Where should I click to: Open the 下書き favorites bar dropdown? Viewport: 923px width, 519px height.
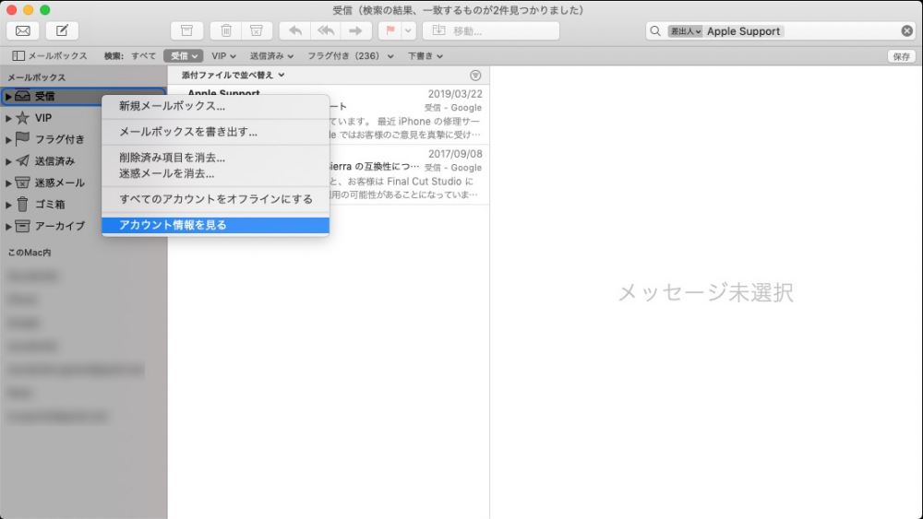(425, 56)
